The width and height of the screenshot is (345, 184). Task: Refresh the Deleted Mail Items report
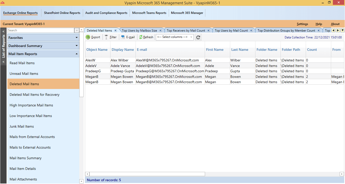point(146,37)
